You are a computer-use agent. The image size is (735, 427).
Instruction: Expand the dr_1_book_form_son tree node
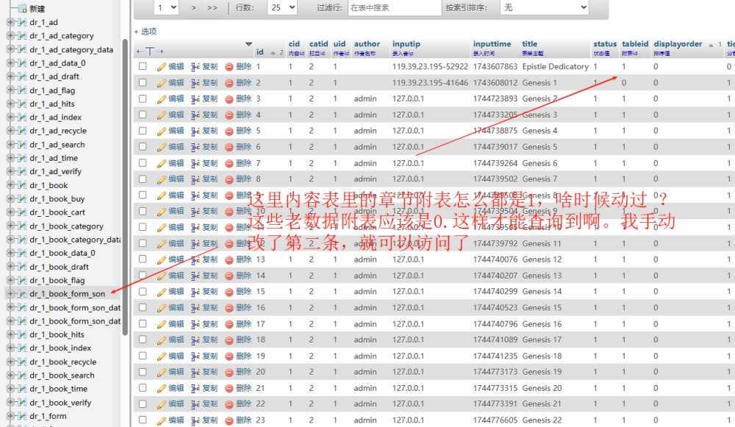pos(10,294)
